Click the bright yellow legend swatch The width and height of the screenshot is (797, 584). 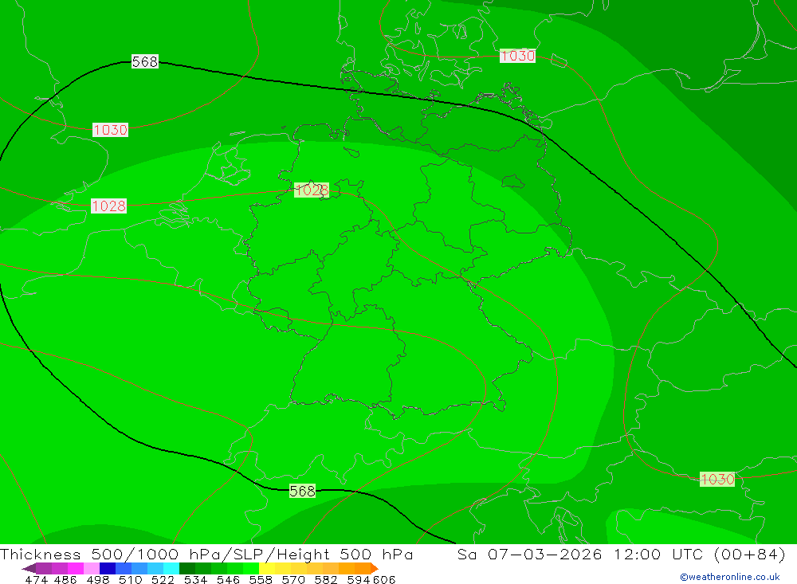click(x=267, y=568)
